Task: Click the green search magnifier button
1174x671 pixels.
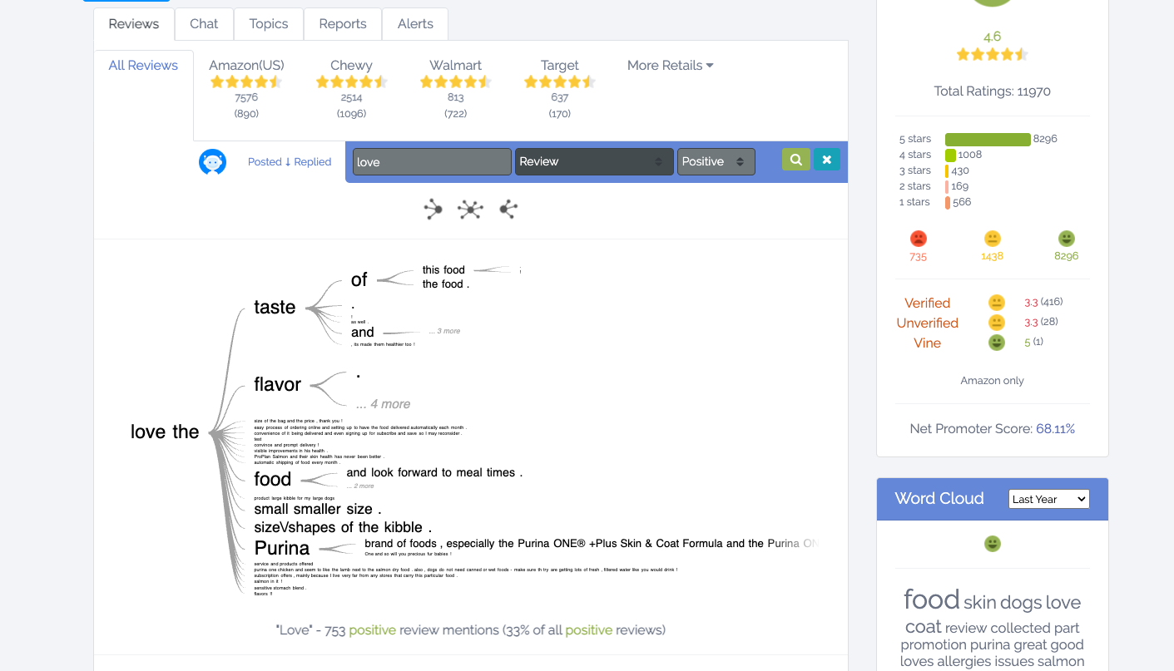Action: tap(795, 160)
